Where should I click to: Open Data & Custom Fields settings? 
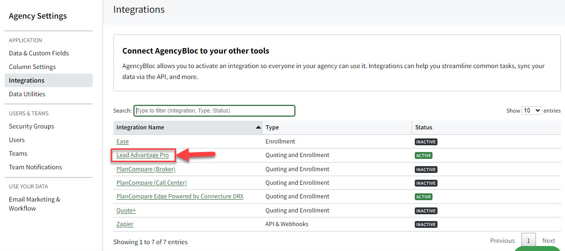pyautogui.click(x=39, y=53)
